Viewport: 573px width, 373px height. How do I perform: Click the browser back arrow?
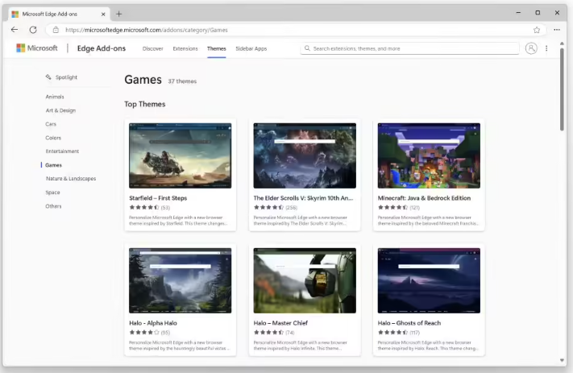pos(15,30)
